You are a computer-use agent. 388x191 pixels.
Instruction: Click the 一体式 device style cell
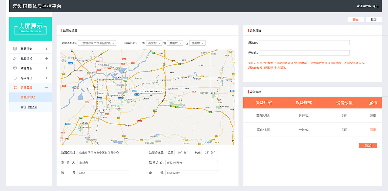coord(303,130)
